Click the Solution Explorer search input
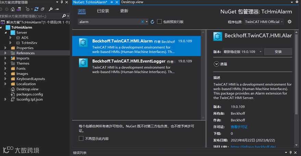The width and height of the screenshot is (301, 156). coord(31,16)
